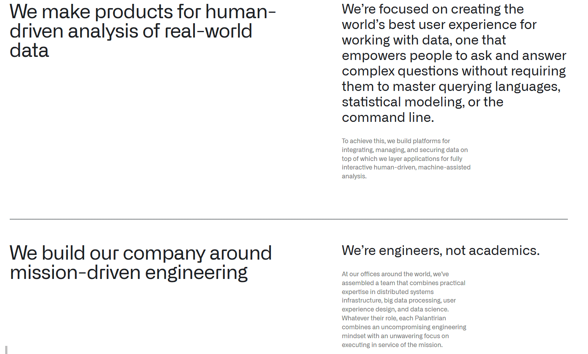This screenshot has height=354, width=588.
Task: Click the lone word "data" ending the top heading
Action: pyautogui.click(x=29, y=51)
